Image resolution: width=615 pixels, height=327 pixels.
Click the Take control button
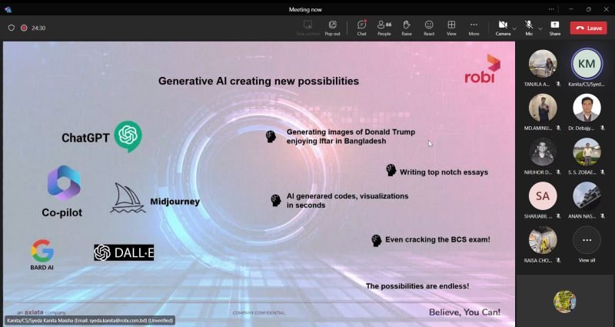point(308,28)
